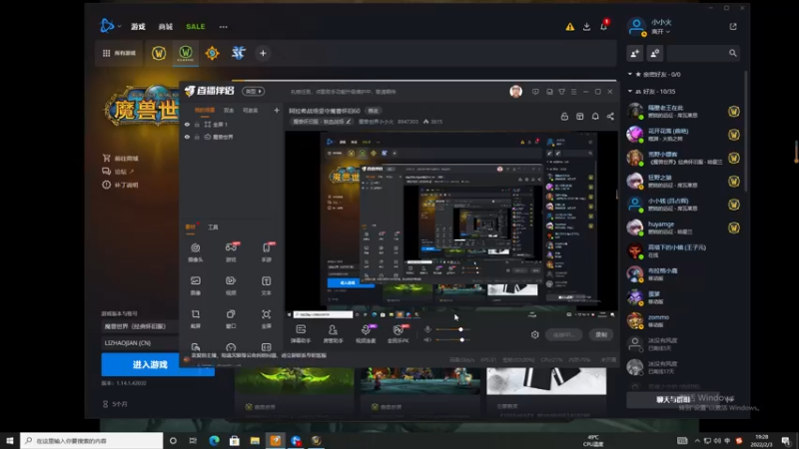Viewport: 799px width, 449px height.
Task: Click the layout icon above preview
Action: 580,117
